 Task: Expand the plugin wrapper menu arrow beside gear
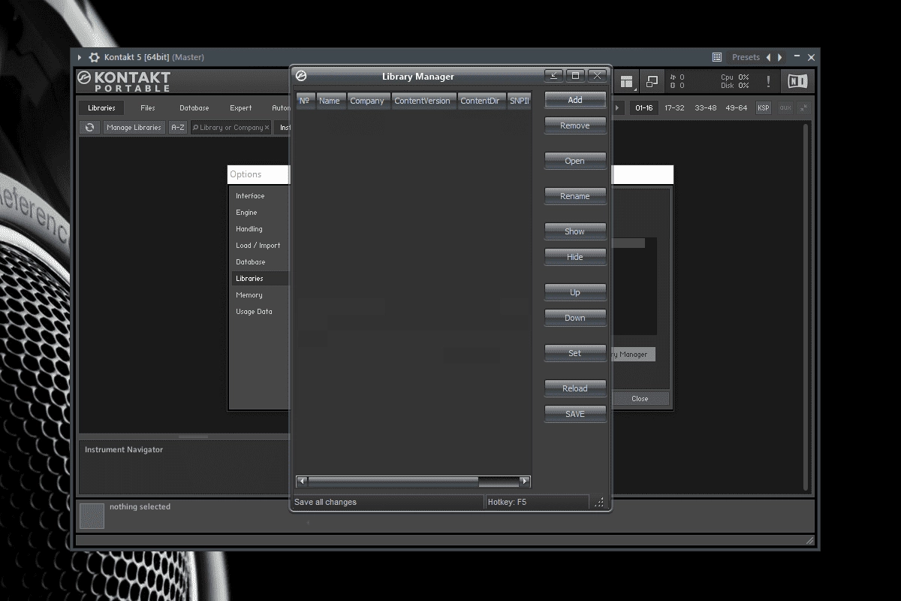click(80, 57)
